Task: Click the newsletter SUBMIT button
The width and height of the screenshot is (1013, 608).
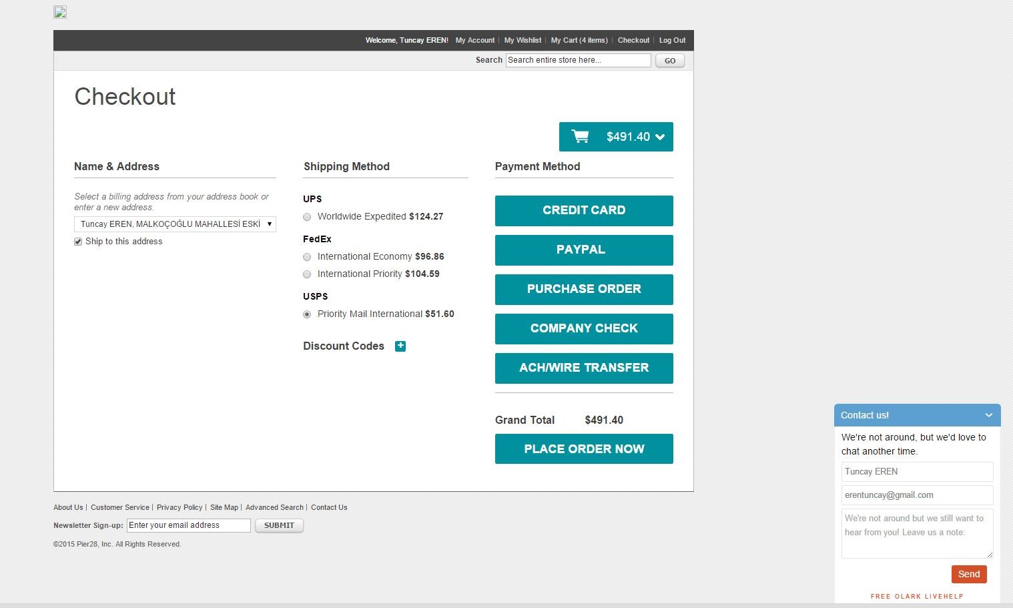Action: [279, 525]
